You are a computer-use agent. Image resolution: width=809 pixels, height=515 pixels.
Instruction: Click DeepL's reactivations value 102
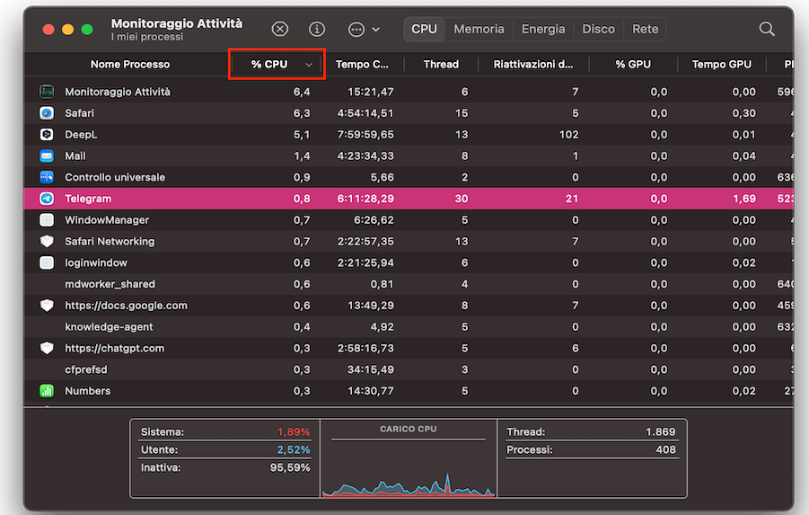pyautogui.click(x=568, y=135)
